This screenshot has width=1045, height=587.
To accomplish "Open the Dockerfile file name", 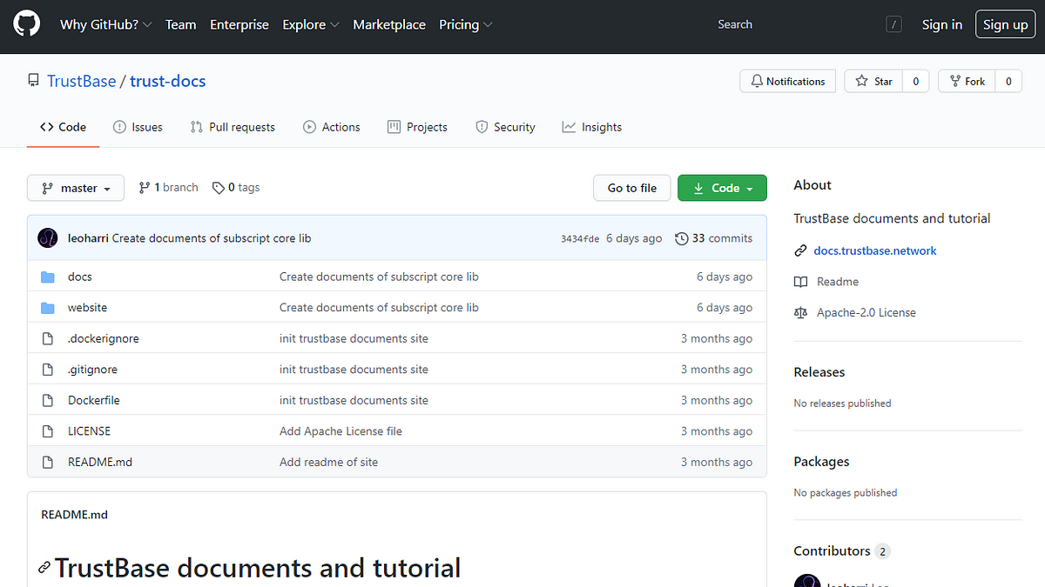I will 94,400.
